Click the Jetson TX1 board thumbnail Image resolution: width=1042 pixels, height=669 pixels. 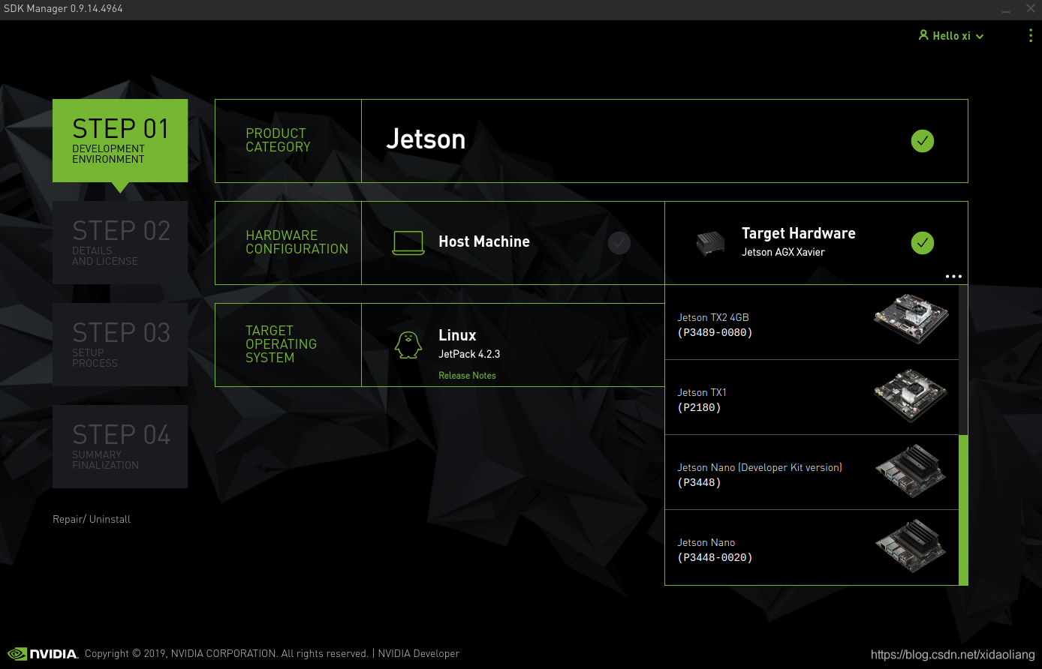point(911,395)
